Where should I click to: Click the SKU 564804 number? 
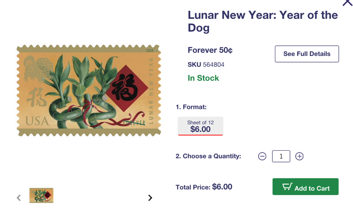click(214, 65)
